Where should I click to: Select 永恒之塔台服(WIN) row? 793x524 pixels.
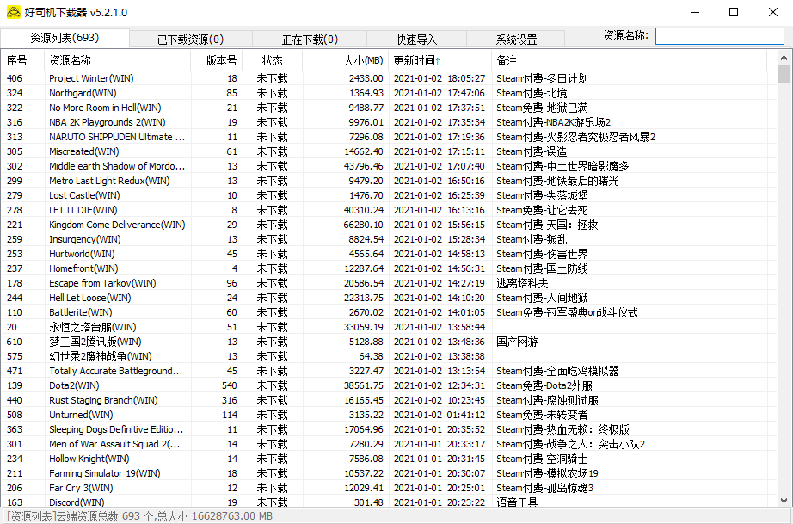point(389,327)
